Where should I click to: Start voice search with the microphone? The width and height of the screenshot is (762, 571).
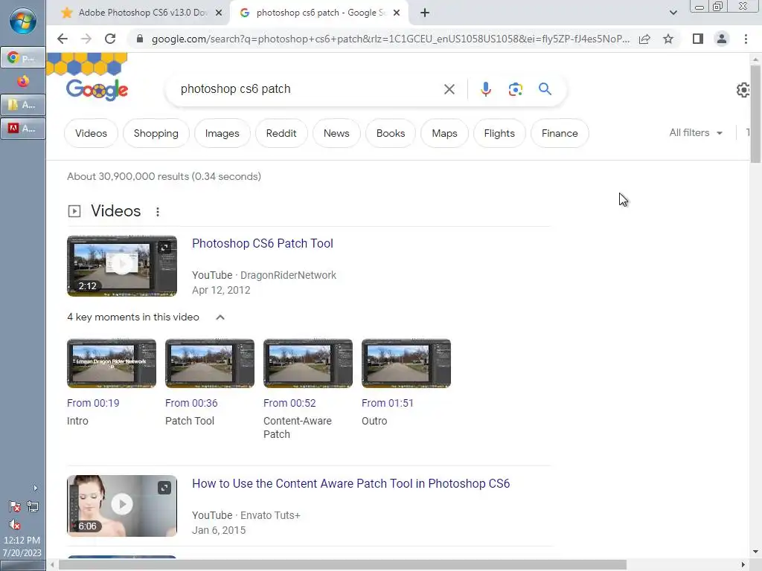coord(485,89)
